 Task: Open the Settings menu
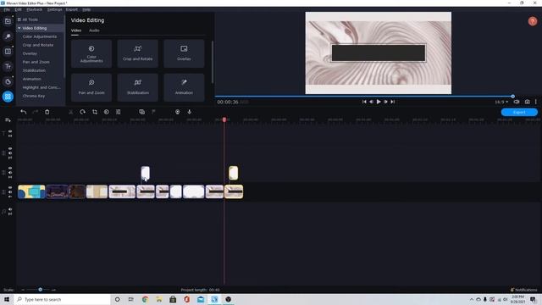[54, 9]
